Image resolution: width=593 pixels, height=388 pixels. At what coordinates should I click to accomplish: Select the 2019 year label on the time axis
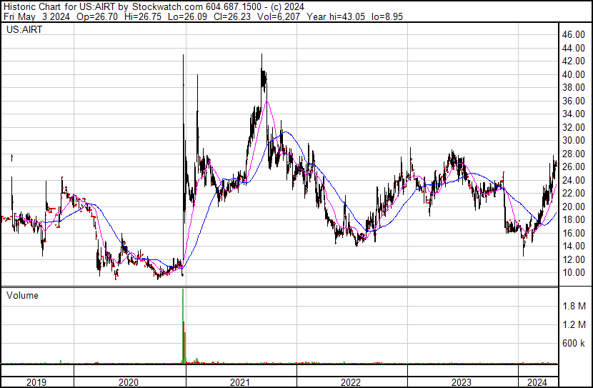[x=36, y=382]
